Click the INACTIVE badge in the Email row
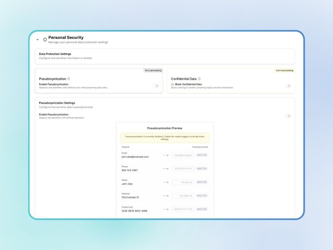 (x=202, y=155)
